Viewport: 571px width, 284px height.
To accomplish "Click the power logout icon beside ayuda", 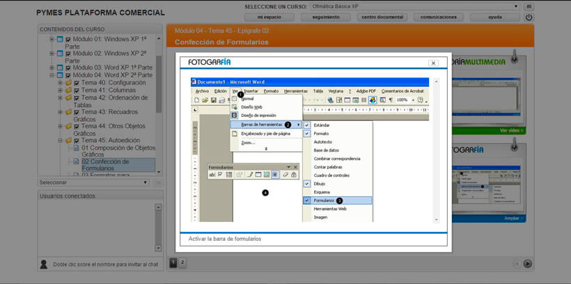I will [528, 17].
